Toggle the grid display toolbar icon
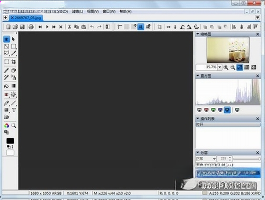 [127, 27]
